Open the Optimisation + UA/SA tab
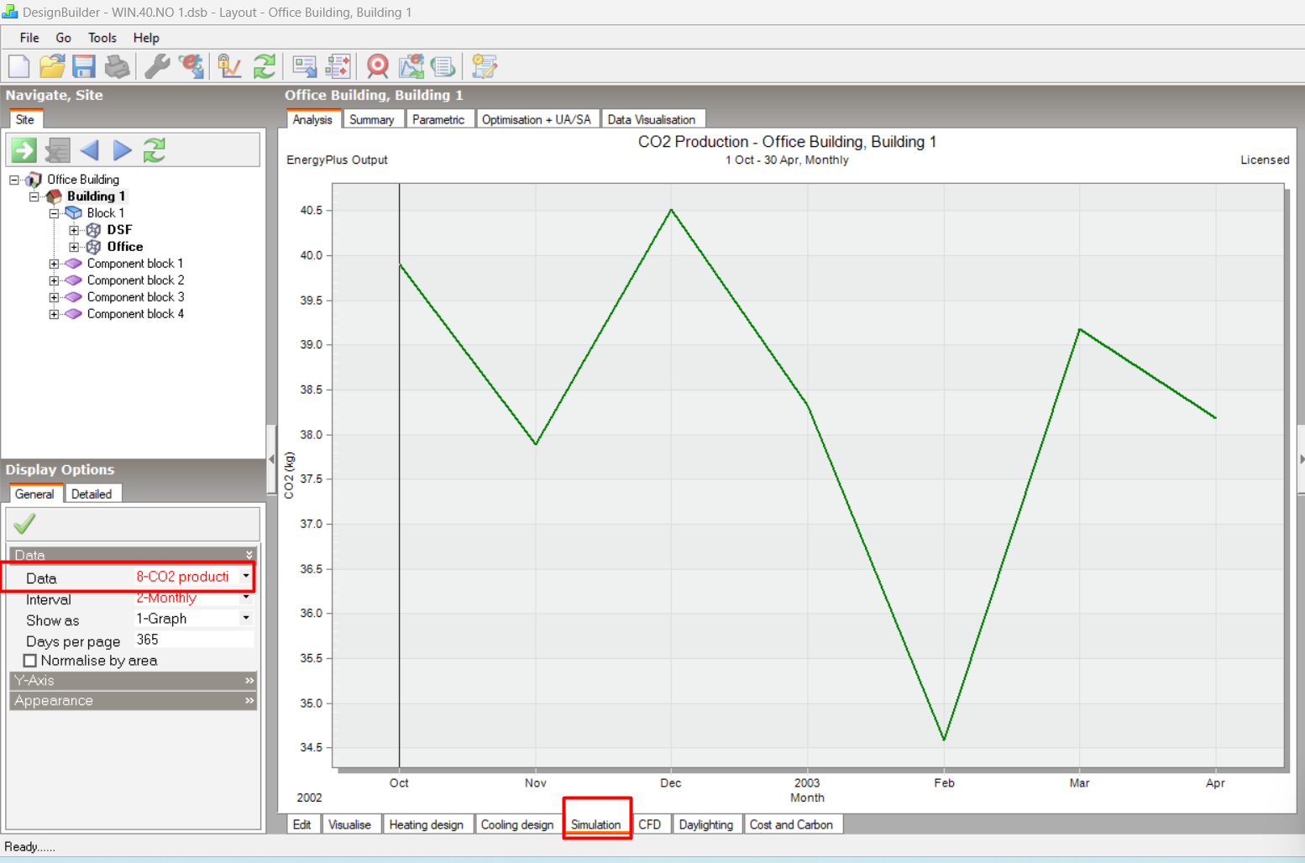The width and height of the screenshot is (1305, 863). 537,119
